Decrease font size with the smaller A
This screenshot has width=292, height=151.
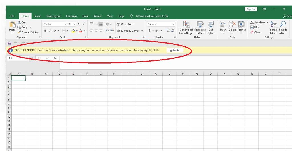[84, 24]
